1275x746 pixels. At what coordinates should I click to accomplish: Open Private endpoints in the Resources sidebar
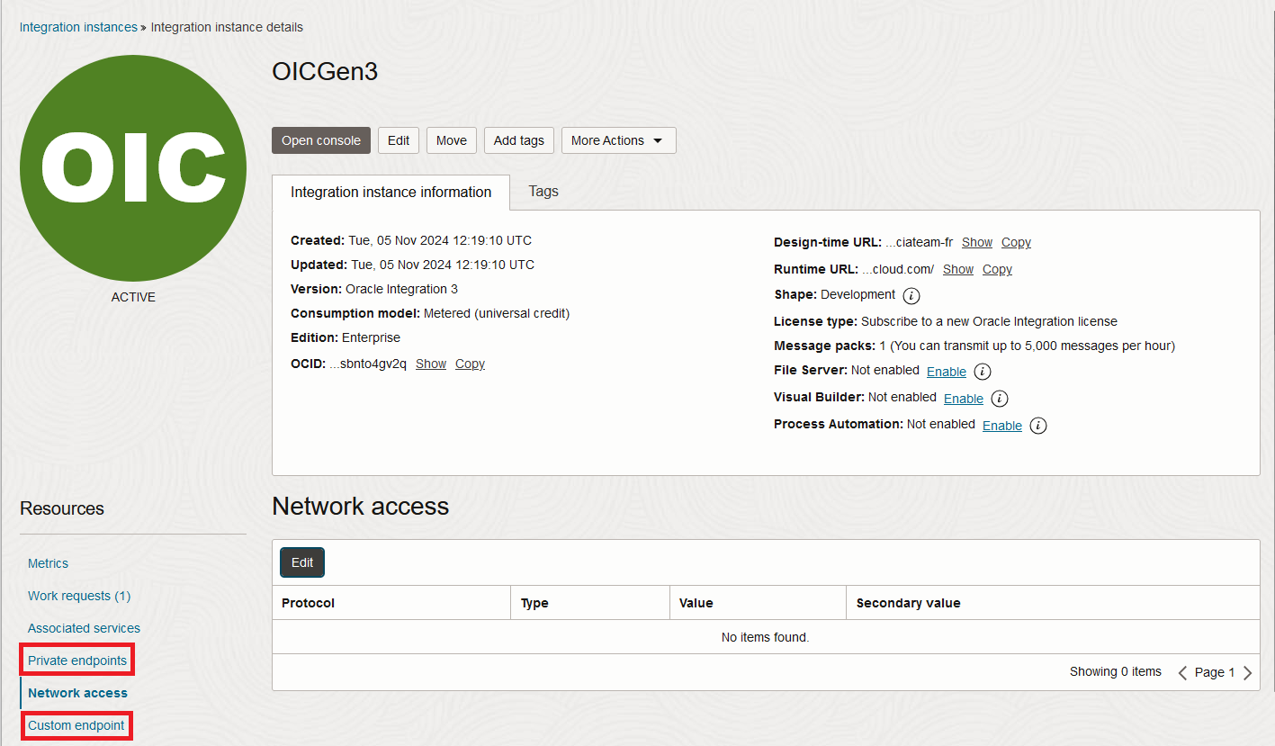click(x=76, y=660)
